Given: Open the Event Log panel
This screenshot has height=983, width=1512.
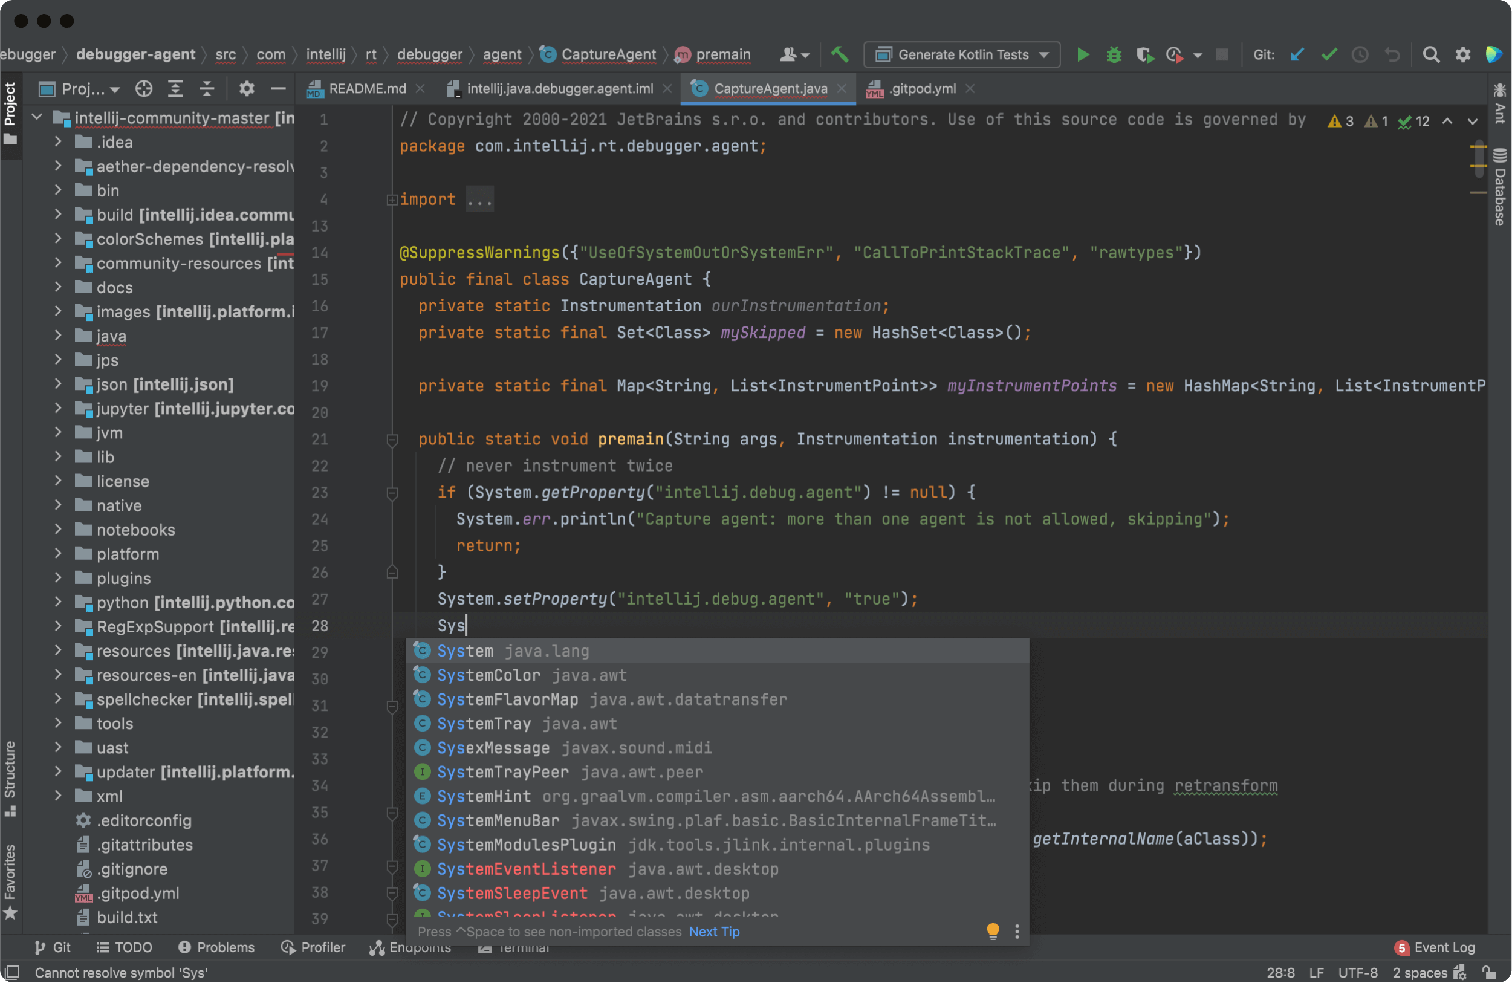Looking at the screenshot, I should pos(1435,947).
